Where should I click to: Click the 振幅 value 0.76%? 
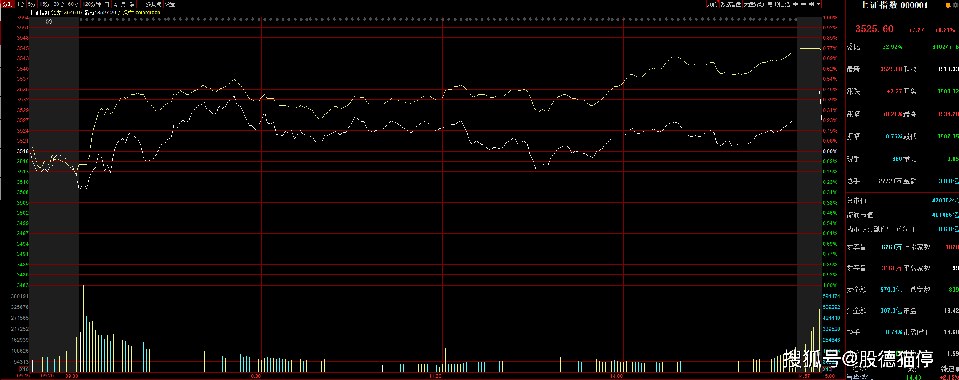tap(894, 136)
